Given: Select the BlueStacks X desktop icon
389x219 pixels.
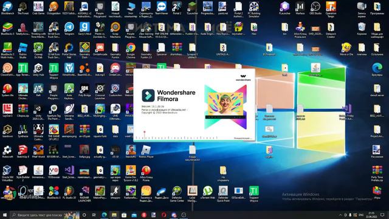Looking at the screenshot, I should click(53, 193).
